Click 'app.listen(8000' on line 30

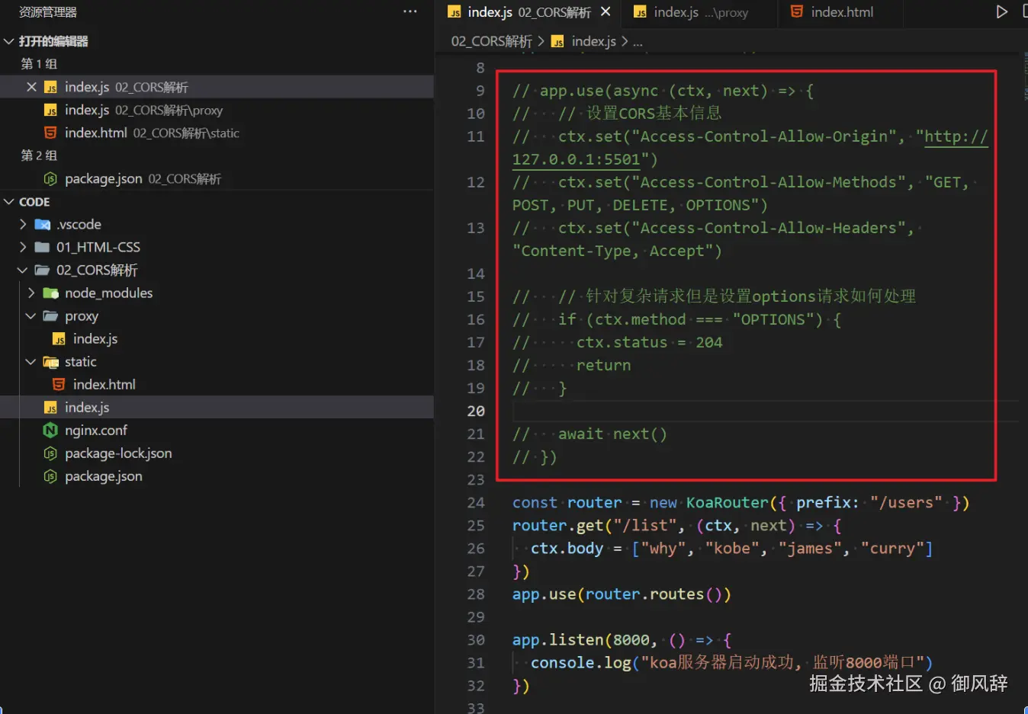coord(581,640)
